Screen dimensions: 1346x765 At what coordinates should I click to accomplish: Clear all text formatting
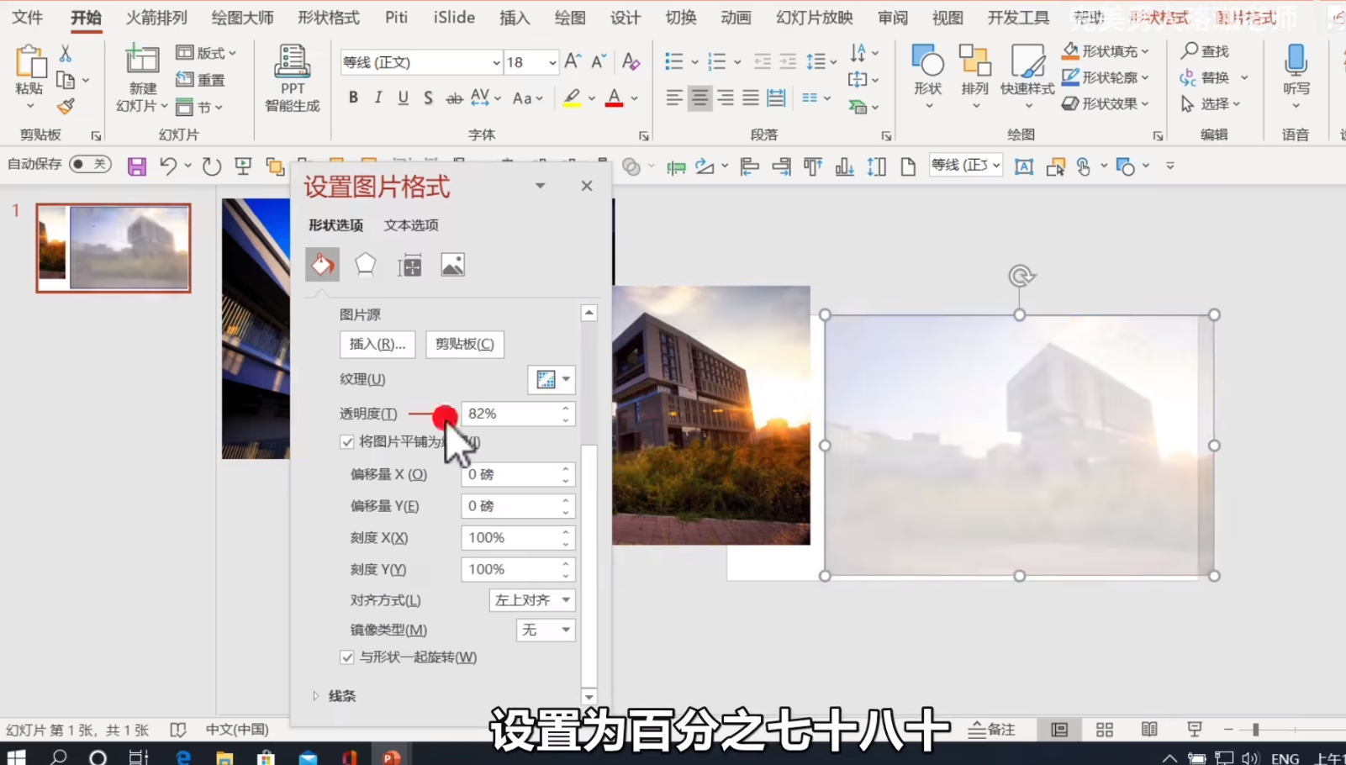[x=631, y=61]
